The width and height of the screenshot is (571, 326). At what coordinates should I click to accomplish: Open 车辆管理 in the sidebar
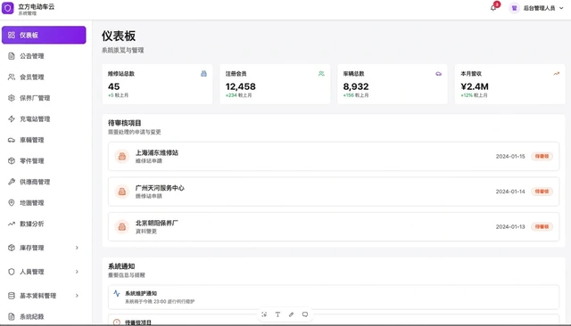tap(44, 140)
